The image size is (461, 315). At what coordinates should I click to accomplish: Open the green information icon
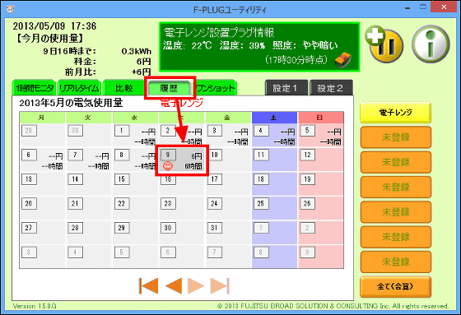pos(431,44)
